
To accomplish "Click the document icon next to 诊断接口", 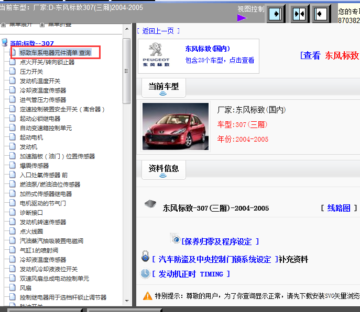I will [13, 212].
